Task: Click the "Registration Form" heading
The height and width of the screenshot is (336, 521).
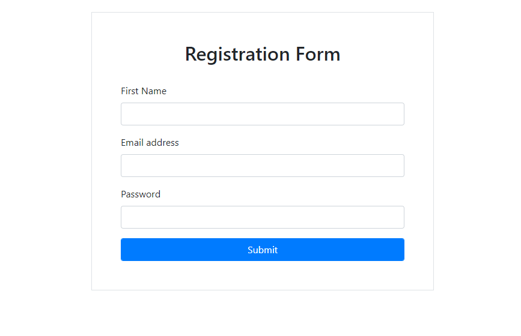Action: coord(263,54)
